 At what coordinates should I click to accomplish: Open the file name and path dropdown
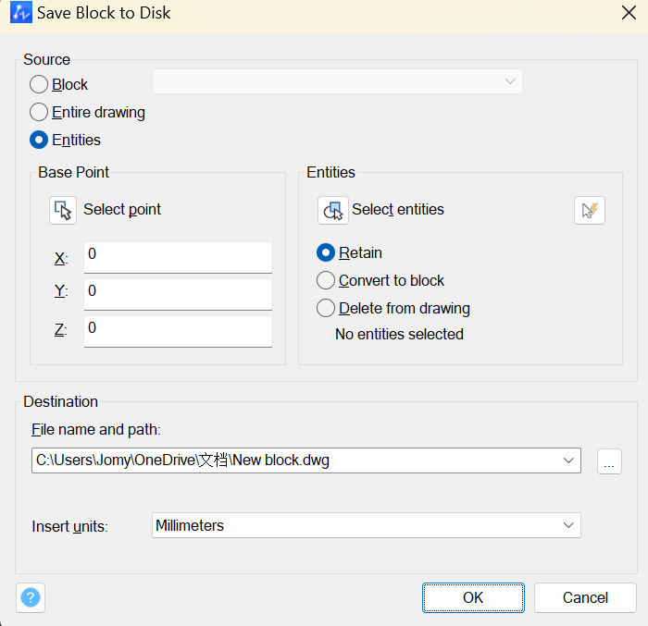568,460
